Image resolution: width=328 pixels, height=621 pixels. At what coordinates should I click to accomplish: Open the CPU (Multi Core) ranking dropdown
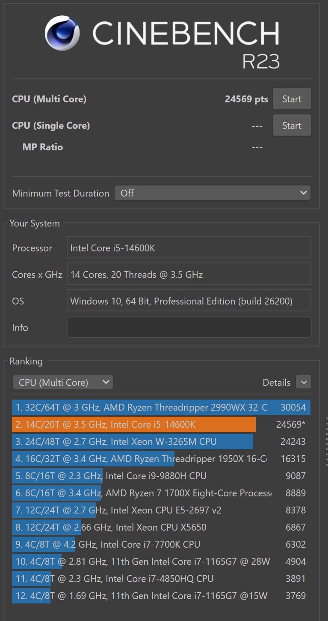pos(63,382)
